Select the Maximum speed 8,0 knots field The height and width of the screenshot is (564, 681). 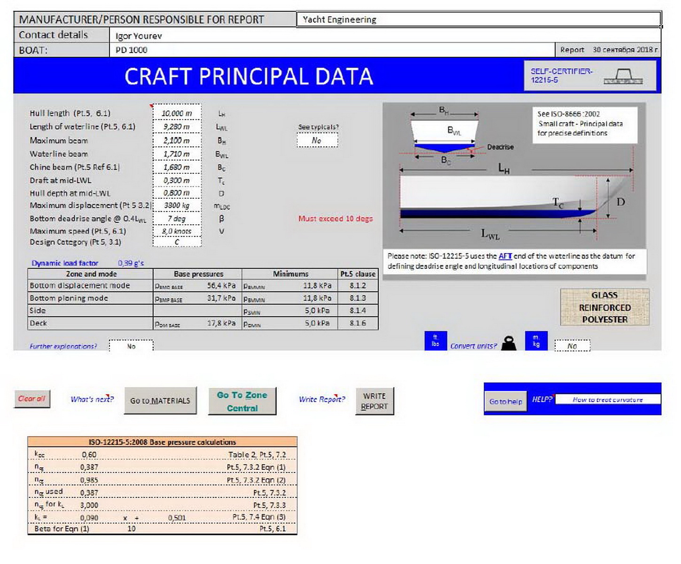point(177,231)
